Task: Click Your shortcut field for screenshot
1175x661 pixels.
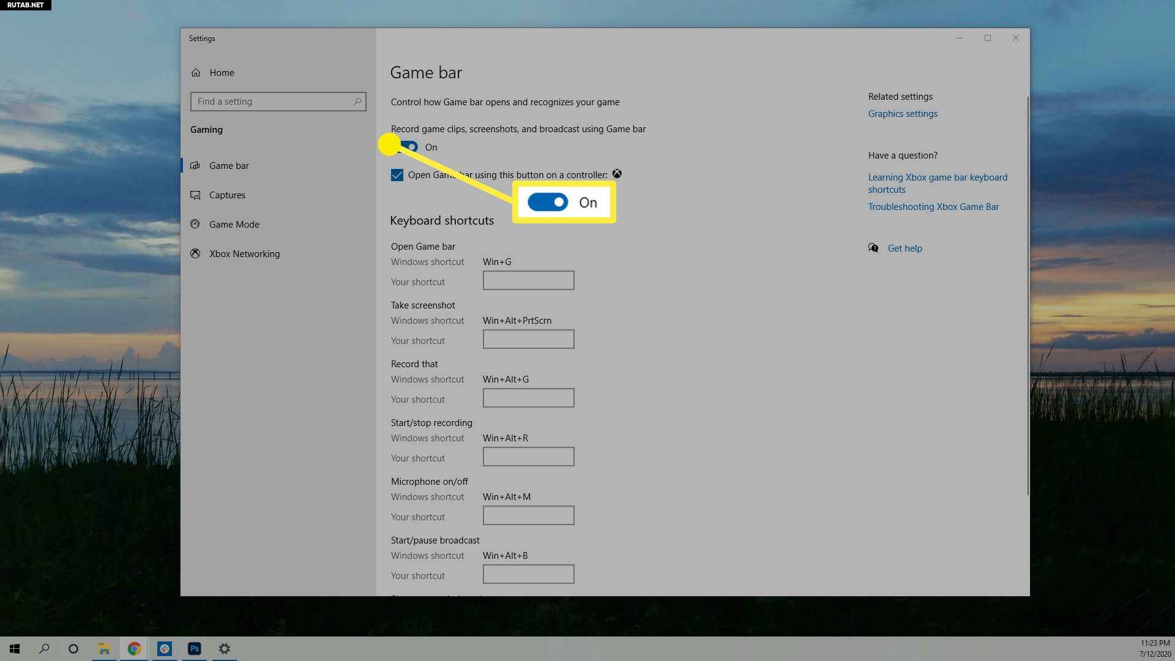Action: (x=529, y=339)
